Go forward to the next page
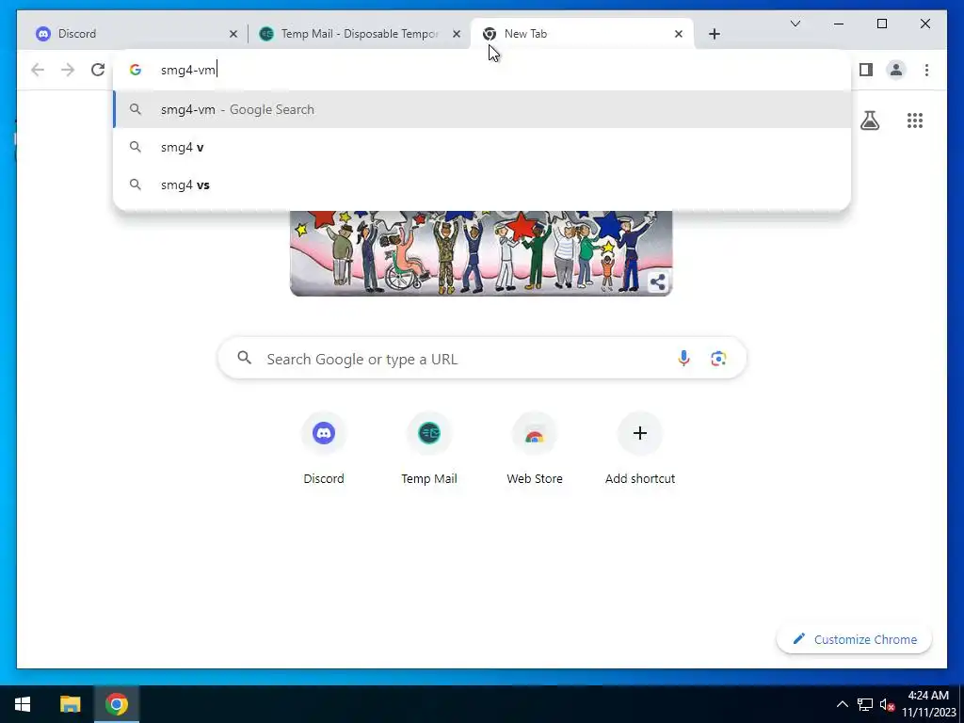This screenshot has width=964, height=723. point(68,70)
